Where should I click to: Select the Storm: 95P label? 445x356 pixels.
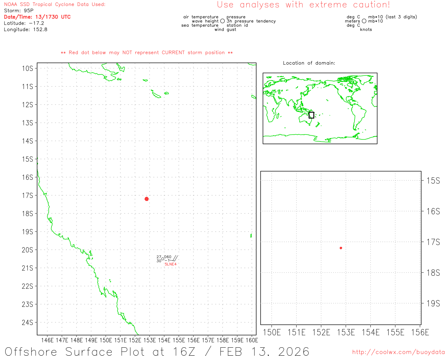19,11
